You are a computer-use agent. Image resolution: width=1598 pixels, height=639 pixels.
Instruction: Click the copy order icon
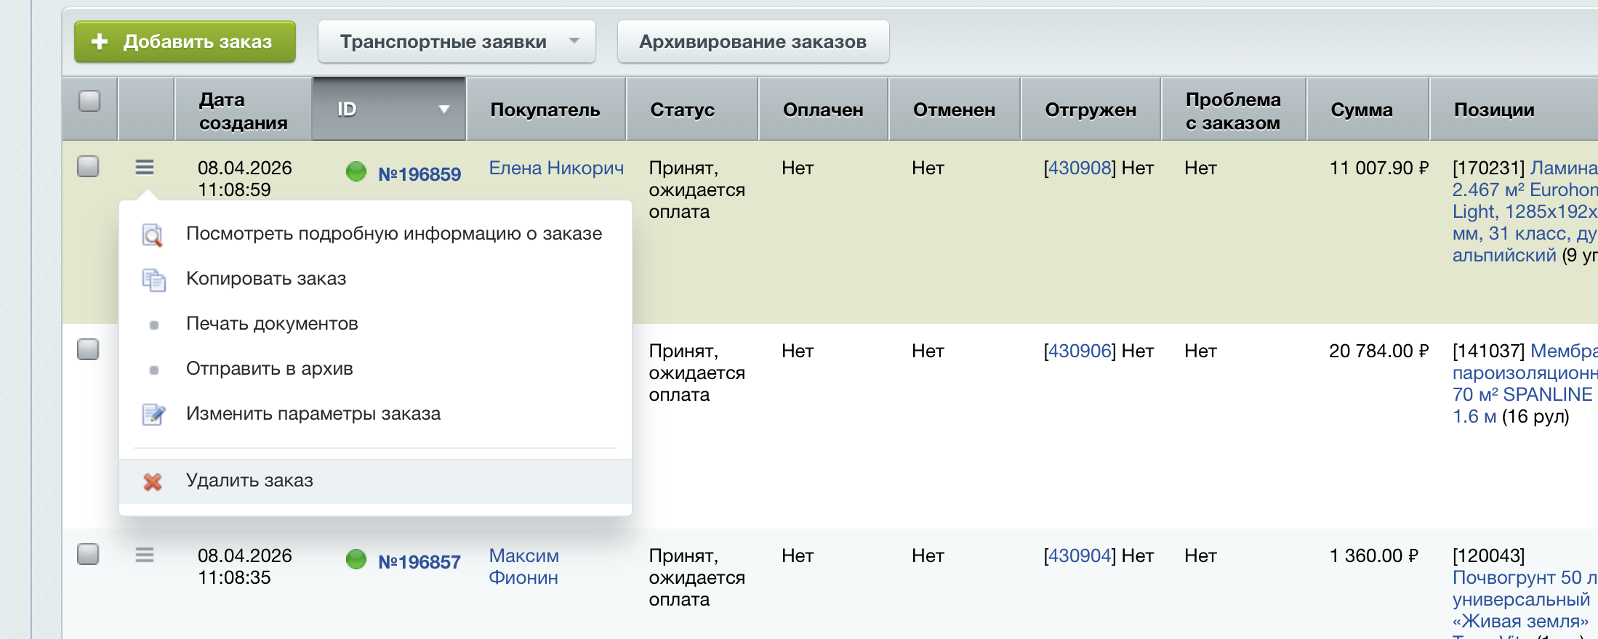pos(153,280)
